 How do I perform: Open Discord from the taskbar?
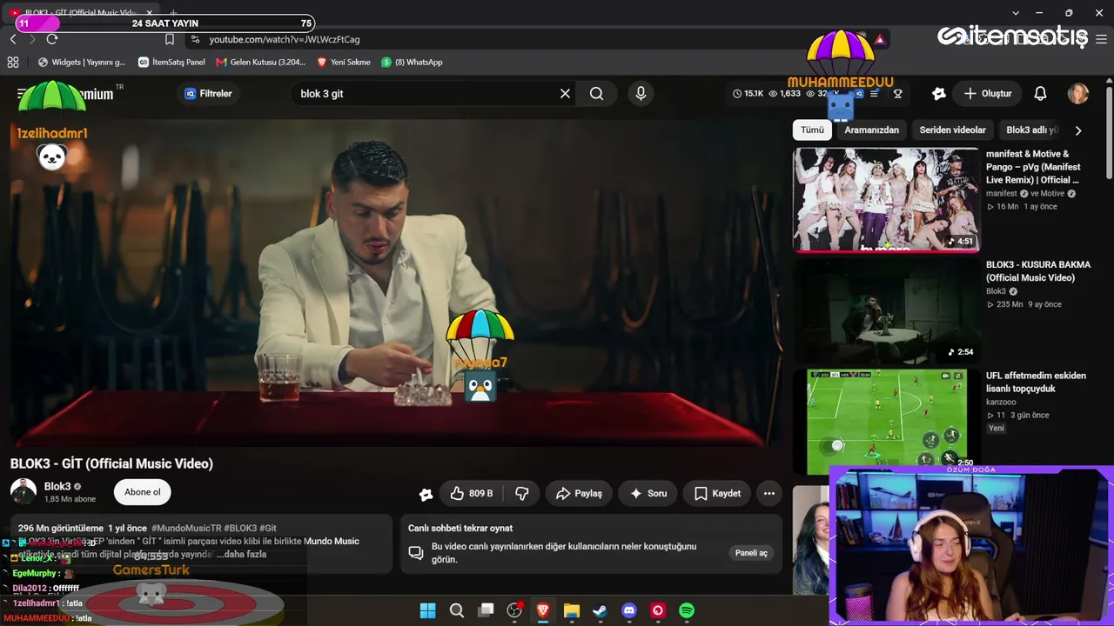click(x=629, y=611)
